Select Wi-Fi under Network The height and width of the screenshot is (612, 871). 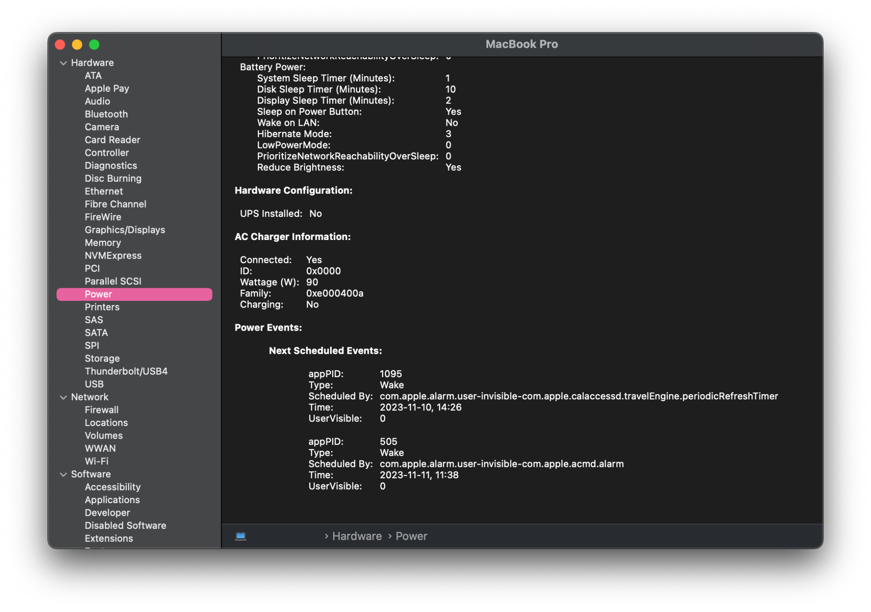point(97,461)
